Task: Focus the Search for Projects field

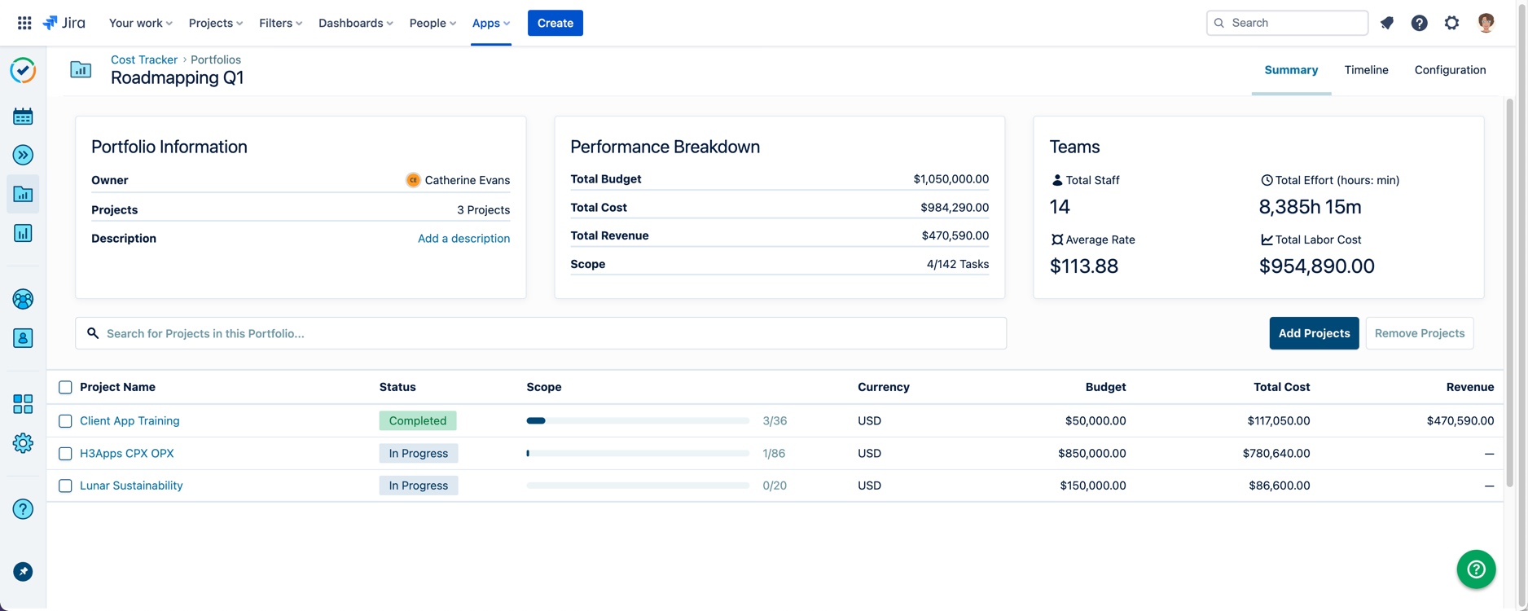Action: tap(541, 333)
